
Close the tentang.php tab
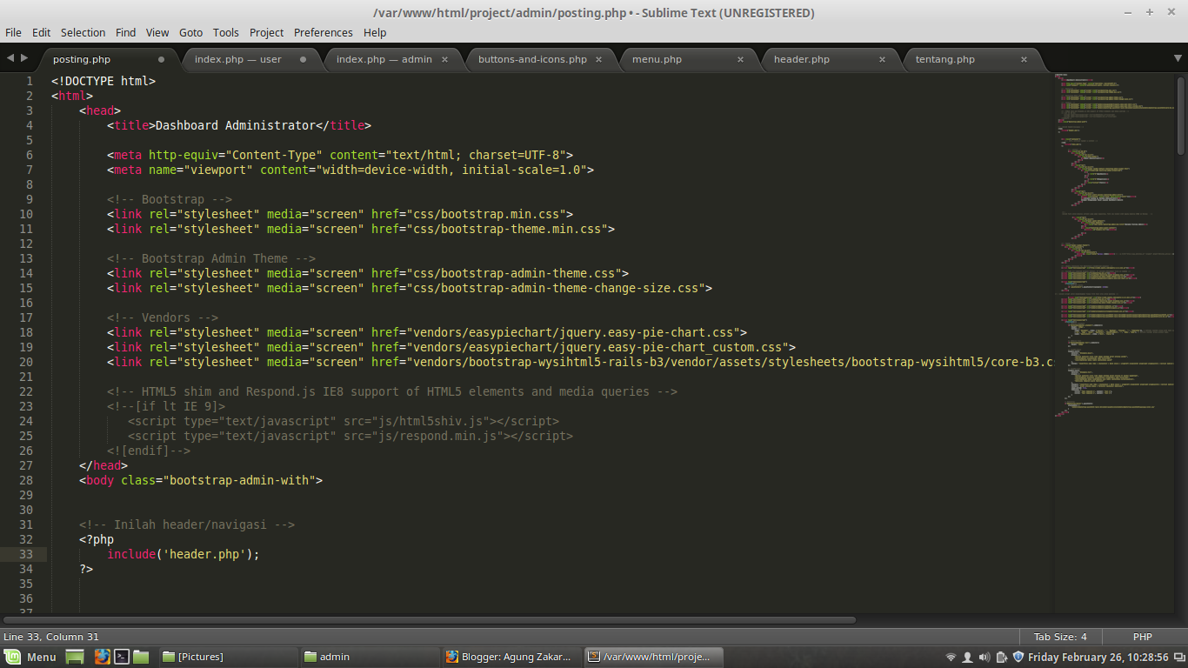(1024, 59)
